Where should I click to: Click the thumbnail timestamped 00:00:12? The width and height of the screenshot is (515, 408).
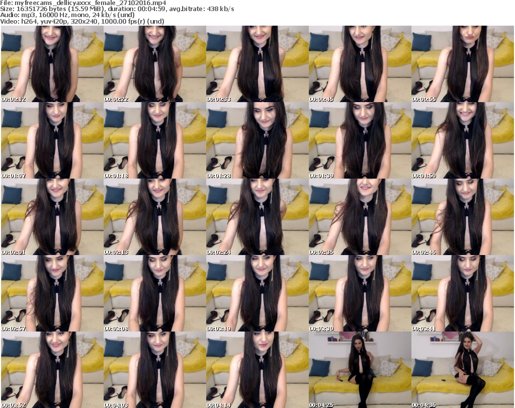[52, 64]
